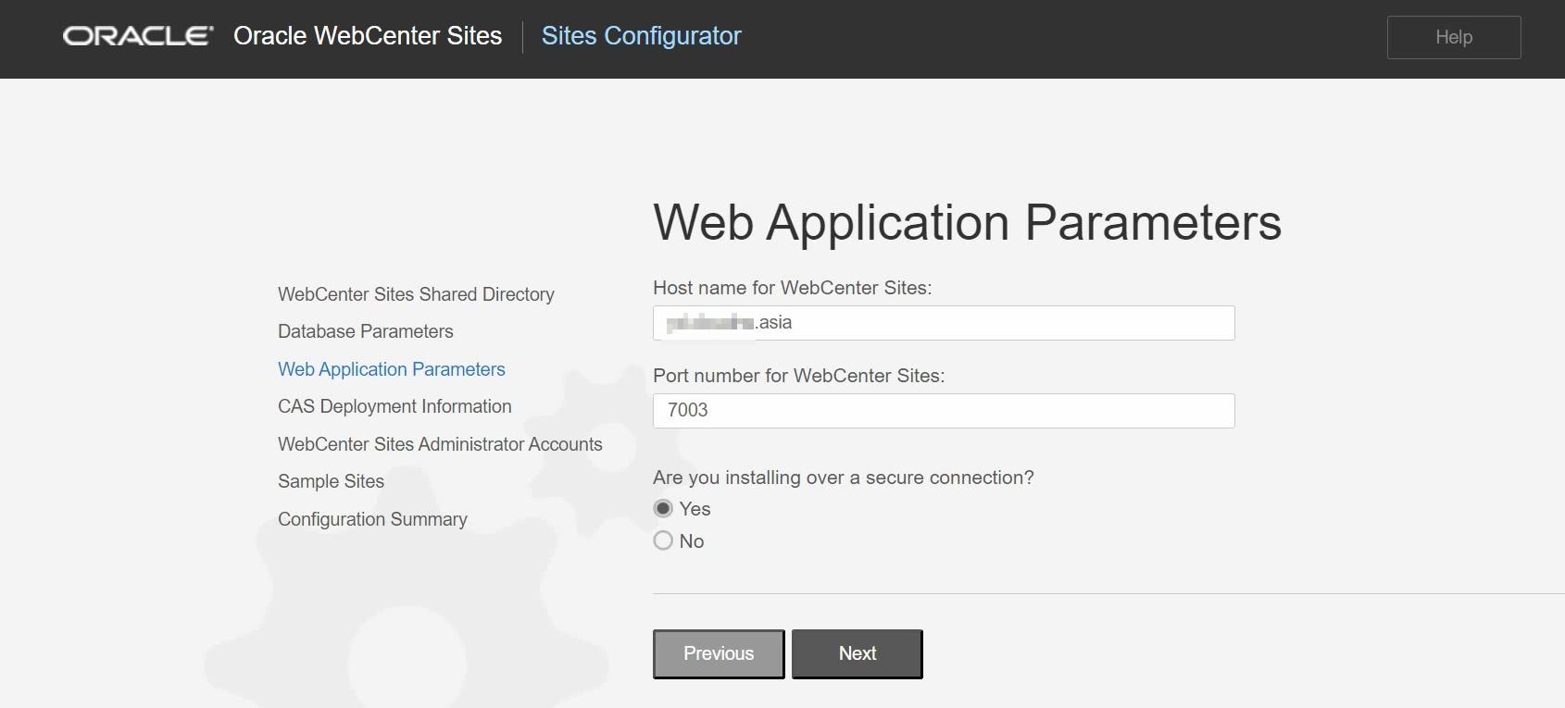Click the secure connection question text

pos(844,478)
